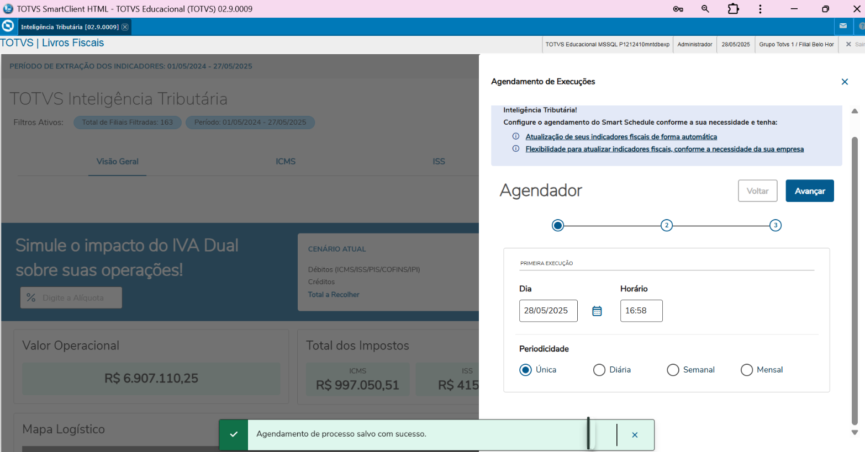Click the green check icon in success toast

pos(234,434)
